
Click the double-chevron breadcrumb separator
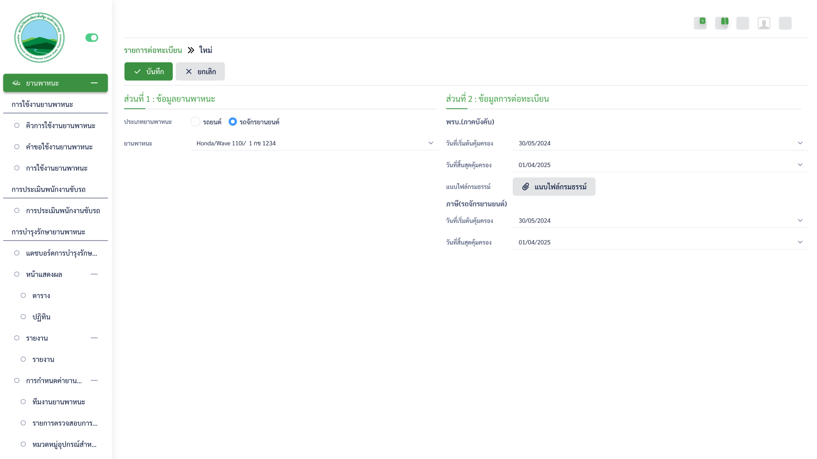coord(191,50)
